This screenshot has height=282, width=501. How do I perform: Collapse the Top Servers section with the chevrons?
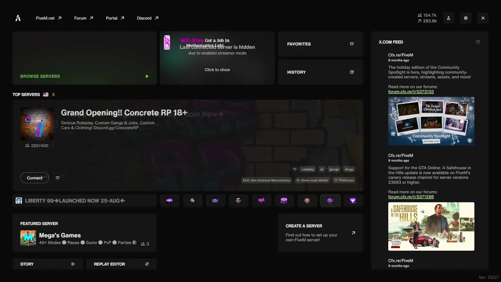[x=54, y=94]
